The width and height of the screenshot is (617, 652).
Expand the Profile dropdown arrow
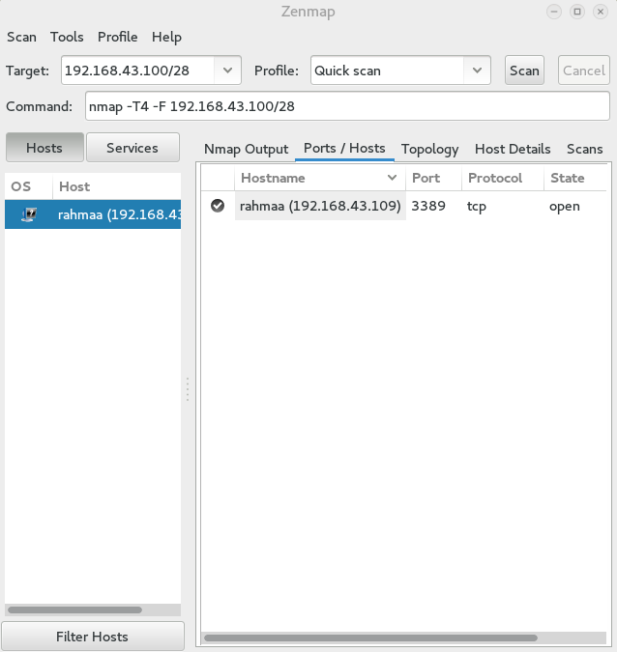point(477,71)
